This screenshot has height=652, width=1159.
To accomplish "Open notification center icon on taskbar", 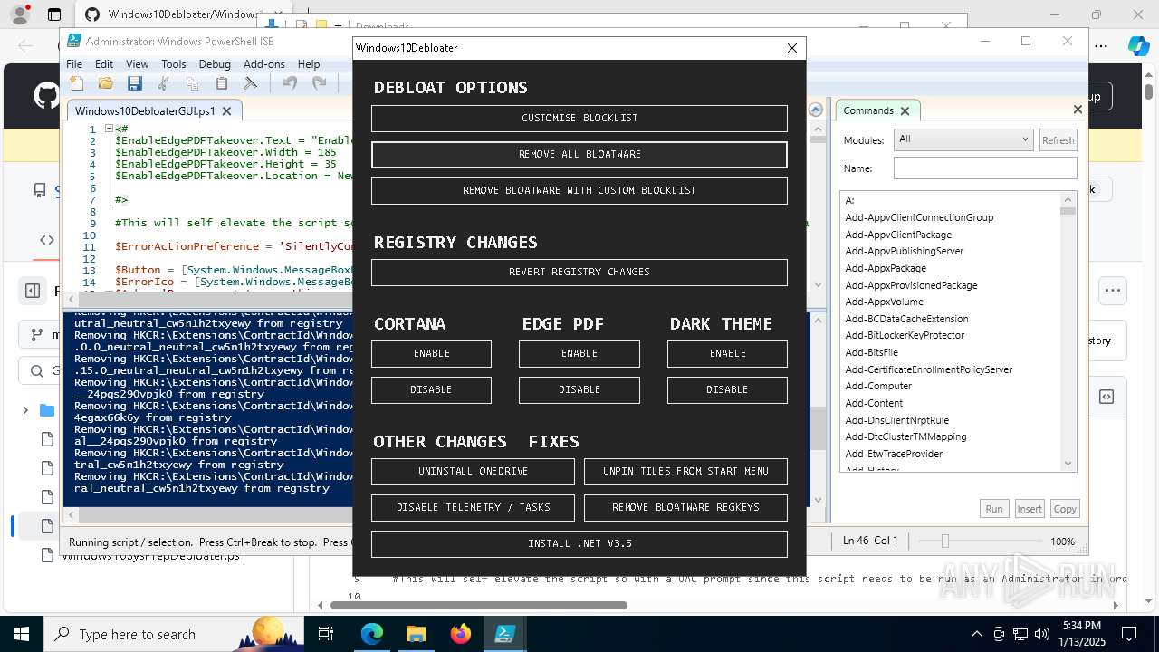I will click(1129, 634).
